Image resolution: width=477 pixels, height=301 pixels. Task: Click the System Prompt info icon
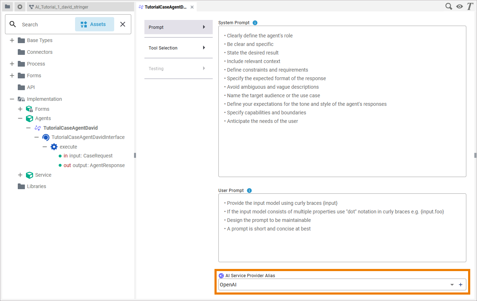coord(255,23)
